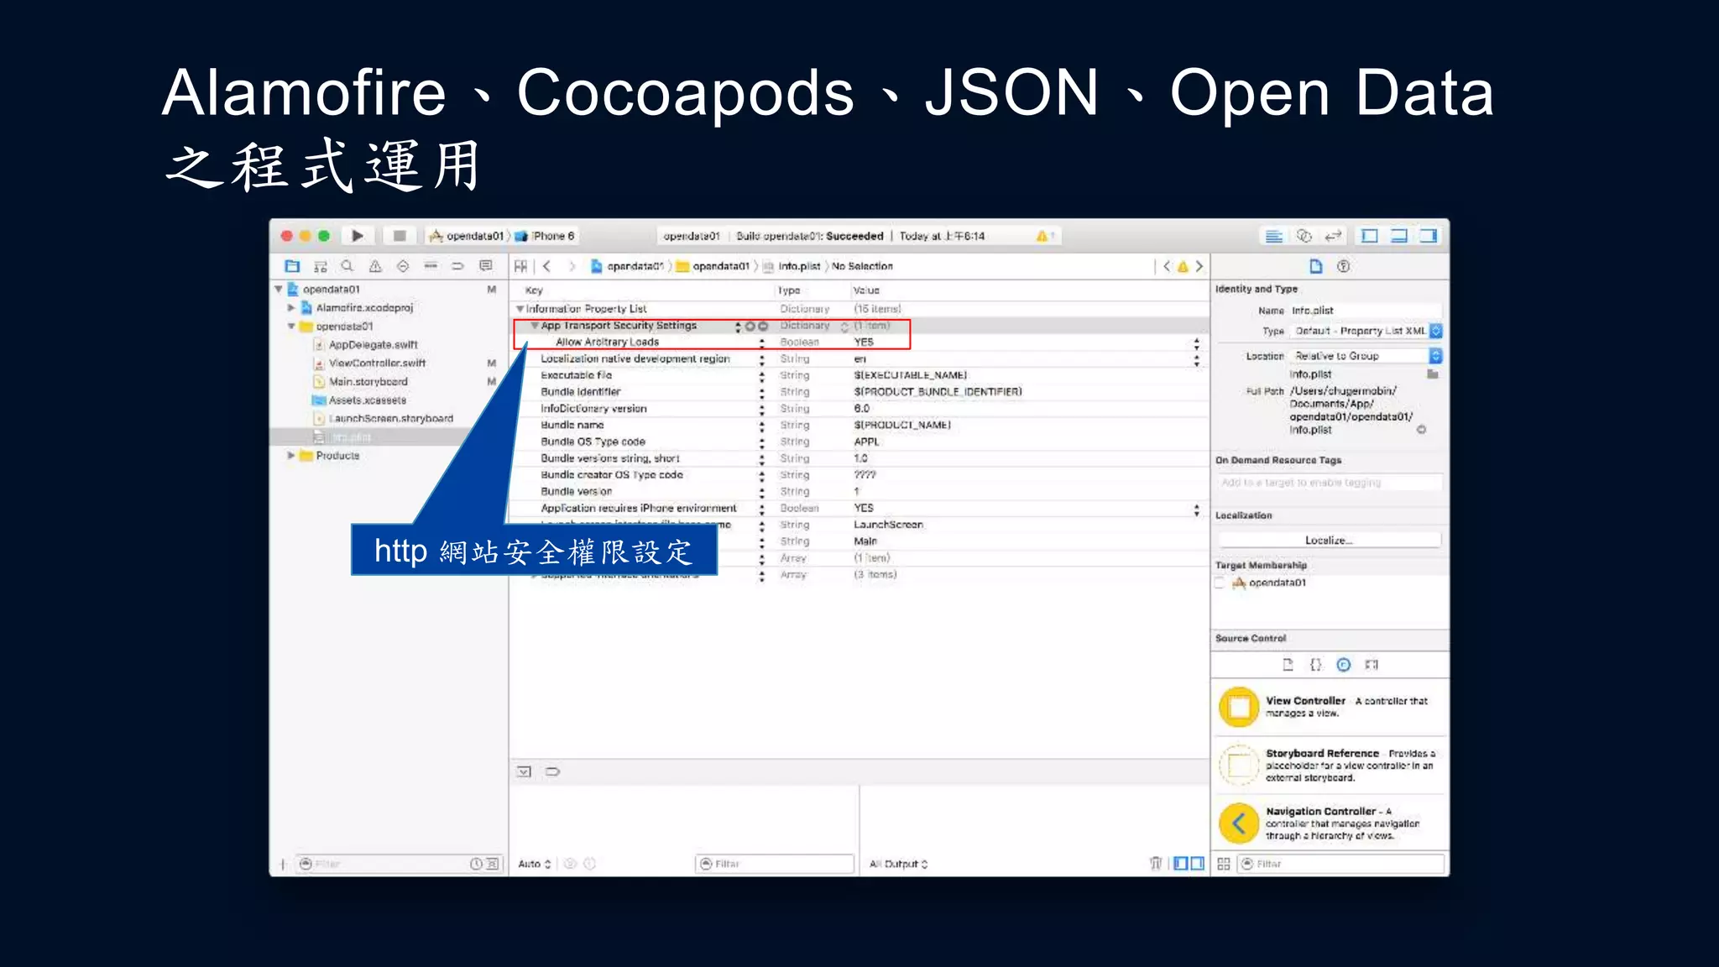1719x967 pixels.
Task: Click the Name field with Info.plist
Action: click(x=1366, y=311)
